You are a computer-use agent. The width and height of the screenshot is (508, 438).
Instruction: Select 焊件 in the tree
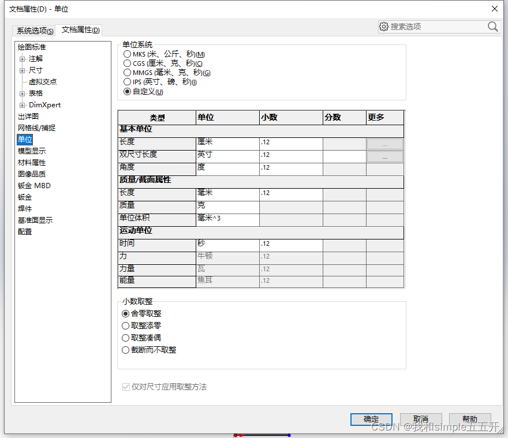pyautogui.click(x=25, y=209)
